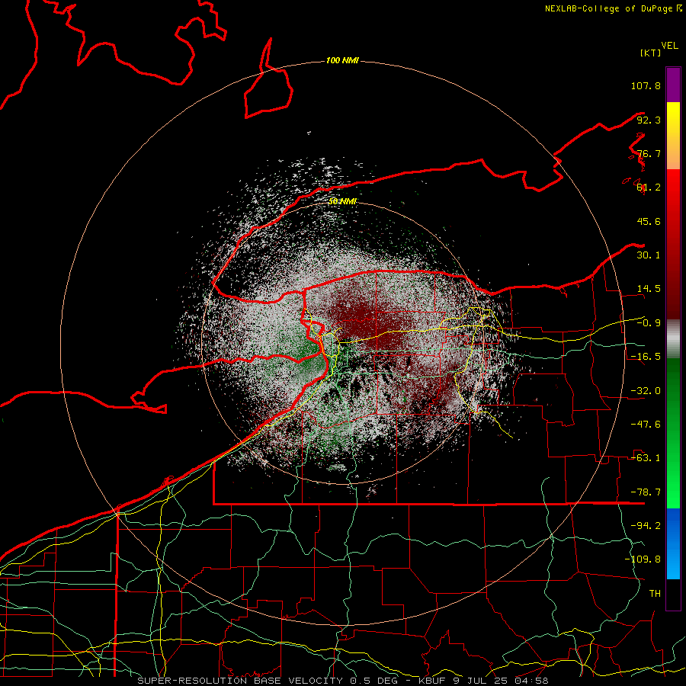This screenshot has width=686, height=686.
Task: Click the purple segment of the velocity color bar
Action: click(x=673, y=85)
